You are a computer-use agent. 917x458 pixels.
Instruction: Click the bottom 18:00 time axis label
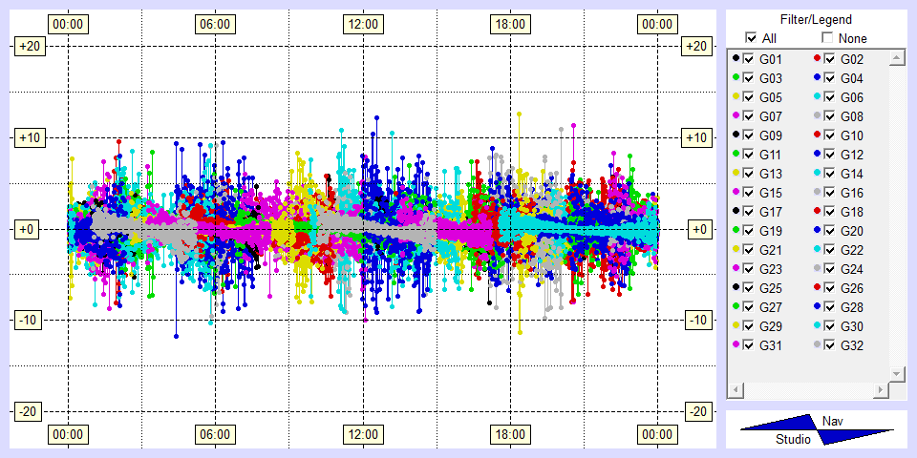pos(509,434)
